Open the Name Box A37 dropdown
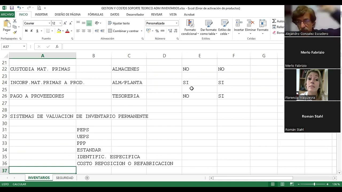This screenshot has width=342, height=192. pos(24,46)
